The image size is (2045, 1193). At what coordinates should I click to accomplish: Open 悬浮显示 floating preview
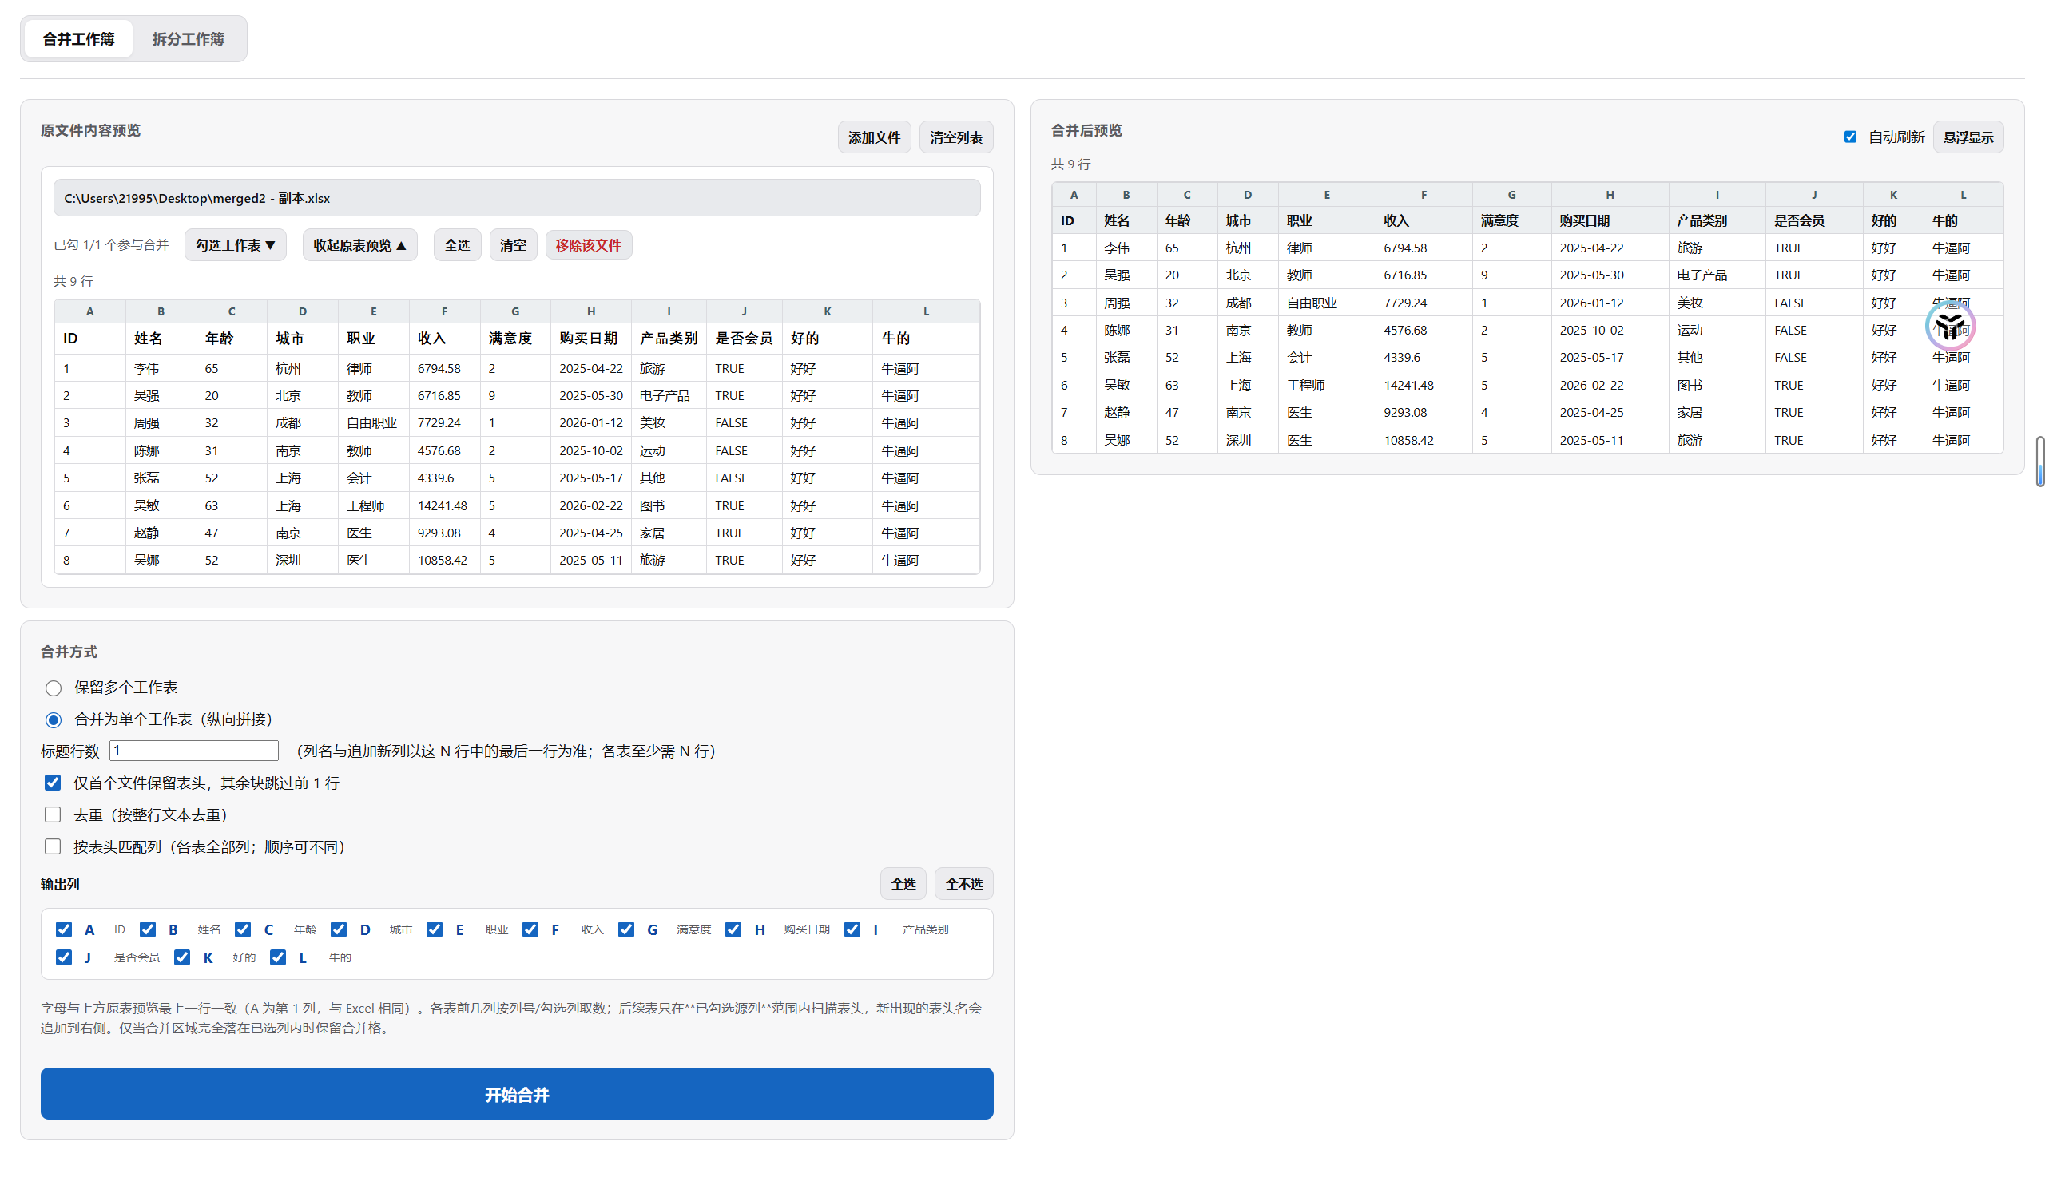[x=1967, y=137]
